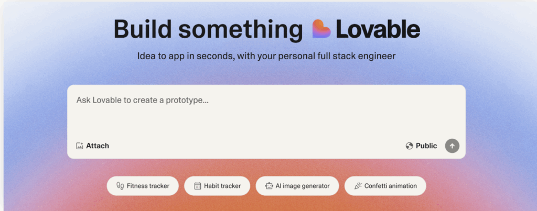The width and height of the screenshot is (537, 211).
Task: Click the footprints icon on Fitness tracker
Action: coord(120,186)
